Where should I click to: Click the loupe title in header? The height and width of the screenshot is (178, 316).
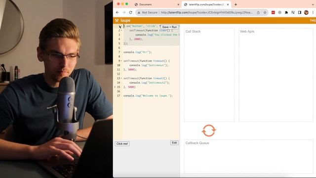tap(125, 20)
